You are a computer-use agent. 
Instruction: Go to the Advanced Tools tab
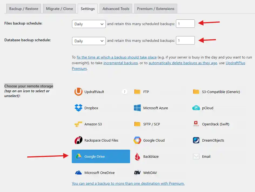tap(116, 9)
